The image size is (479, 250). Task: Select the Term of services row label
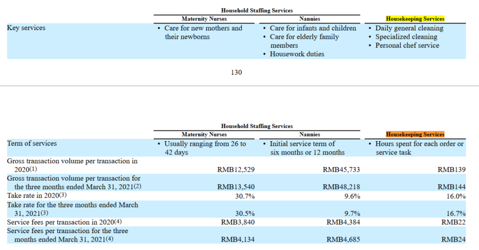coord(32,143)
